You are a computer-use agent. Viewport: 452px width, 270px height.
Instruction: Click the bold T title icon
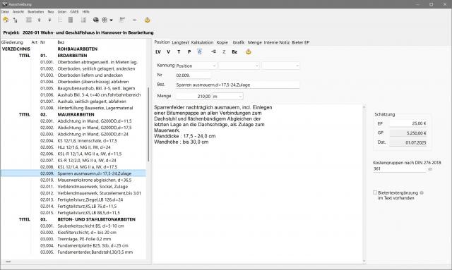pyautogui.click(x=179, y=51)
